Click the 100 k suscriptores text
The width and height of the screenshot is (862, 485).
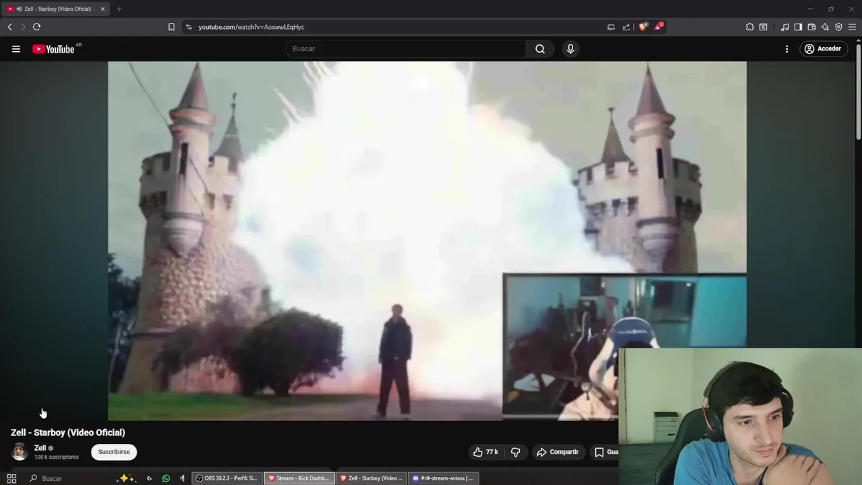pos(57,457)
